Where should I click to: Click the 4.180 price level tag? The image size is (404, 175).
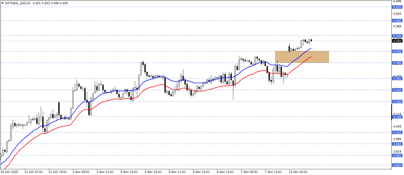397,102
